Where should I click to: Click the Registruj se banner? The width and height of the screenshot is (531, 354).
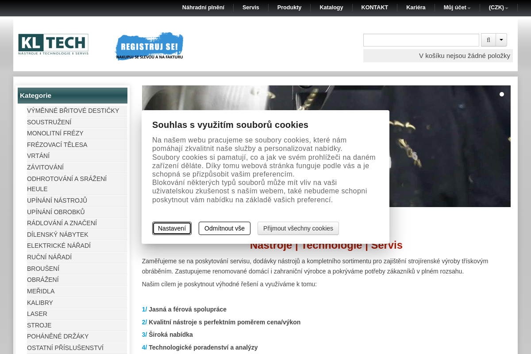[x=149, y=46]
